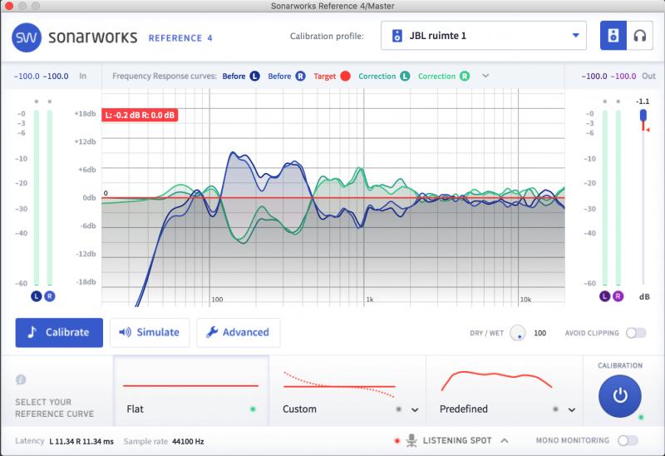Click the Predefined curve status dot
The image size is (665, 456).
pyautogui.click(x=555, y=409)
